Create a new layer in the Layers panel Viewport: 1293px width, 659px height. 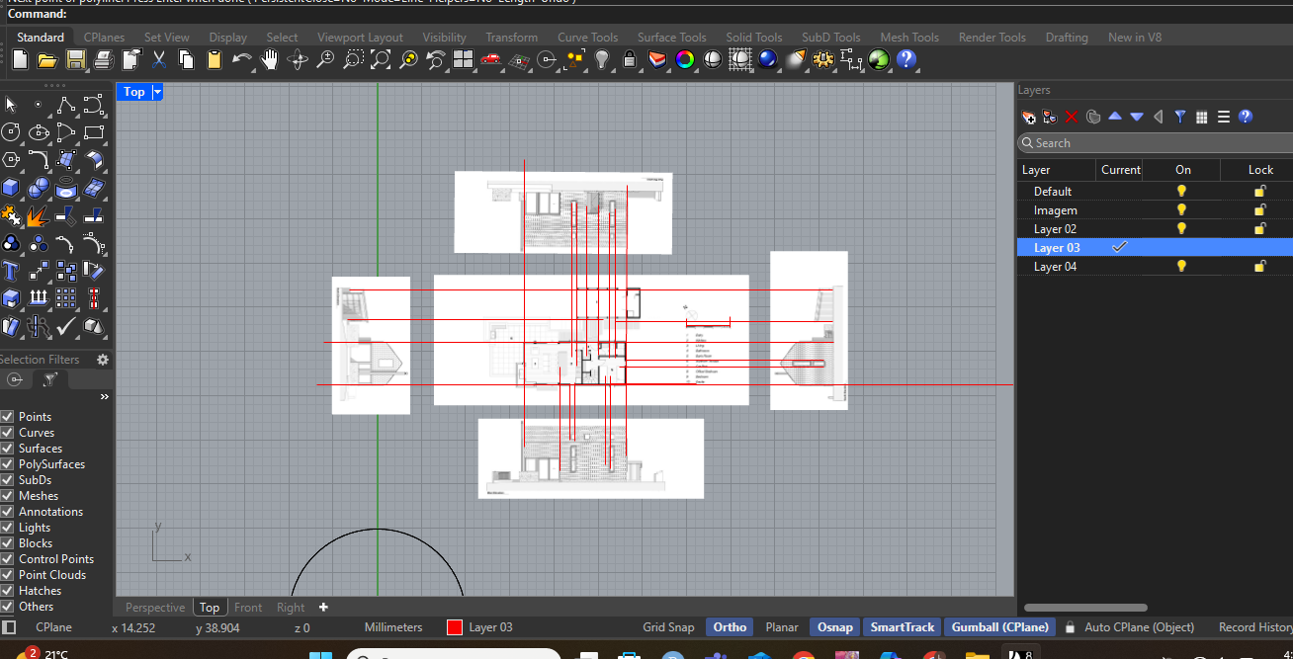[x=1028, y=117]
